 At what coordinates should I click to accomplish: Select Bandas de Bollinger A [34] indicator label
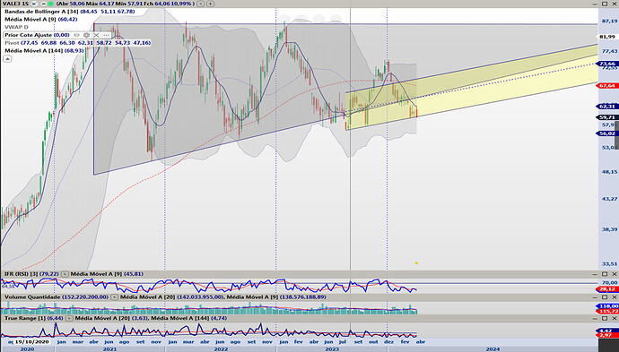(x=41, y=12)
